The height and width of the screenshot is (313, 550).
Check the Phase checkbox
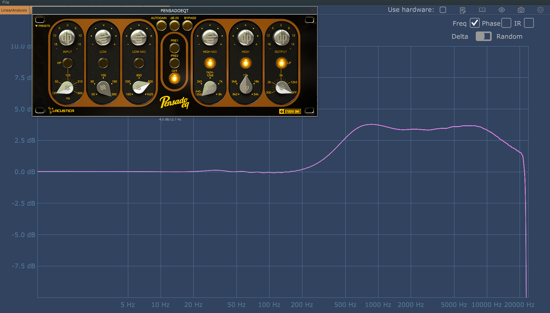tap(506, 23)
